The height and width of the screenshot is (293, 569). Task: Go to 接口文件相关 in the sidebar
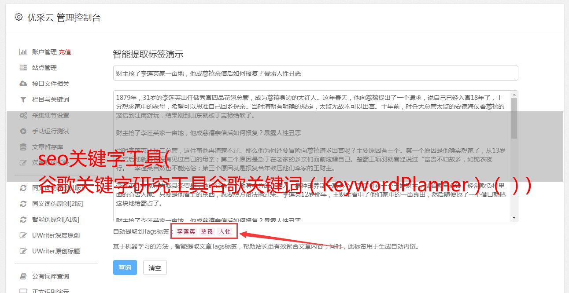[x=51, y=84]
